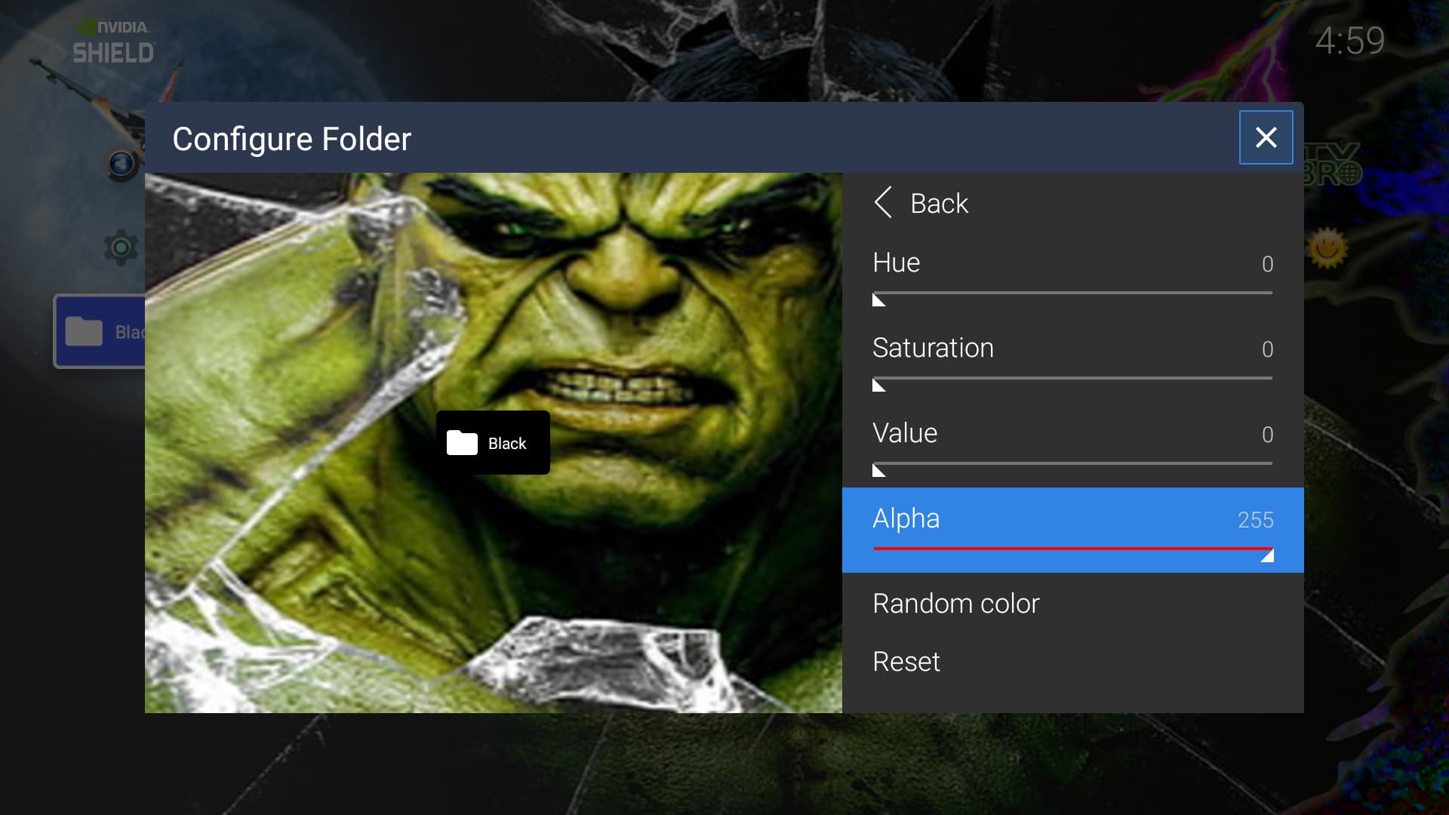The width and height of the screenshot is (1449, 815).
Task: Click the Back label text
Action: (939, 203)
